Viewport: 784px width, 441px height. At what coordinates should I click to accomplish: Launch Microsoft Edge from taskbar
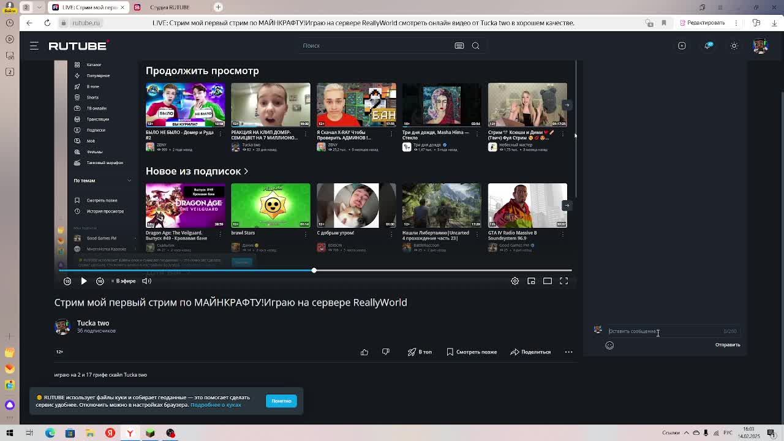pyautogui.click(x=50, y=433)
